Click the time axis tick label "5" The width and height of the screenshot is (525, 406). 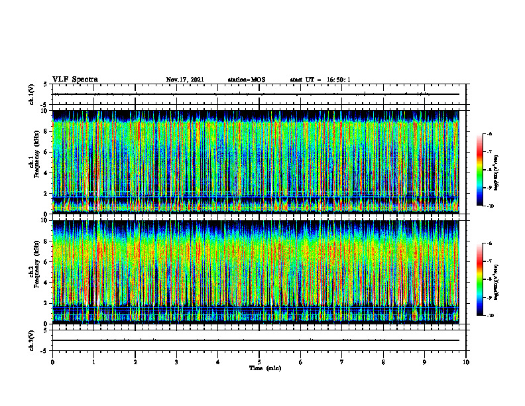(x=259, y=362)
